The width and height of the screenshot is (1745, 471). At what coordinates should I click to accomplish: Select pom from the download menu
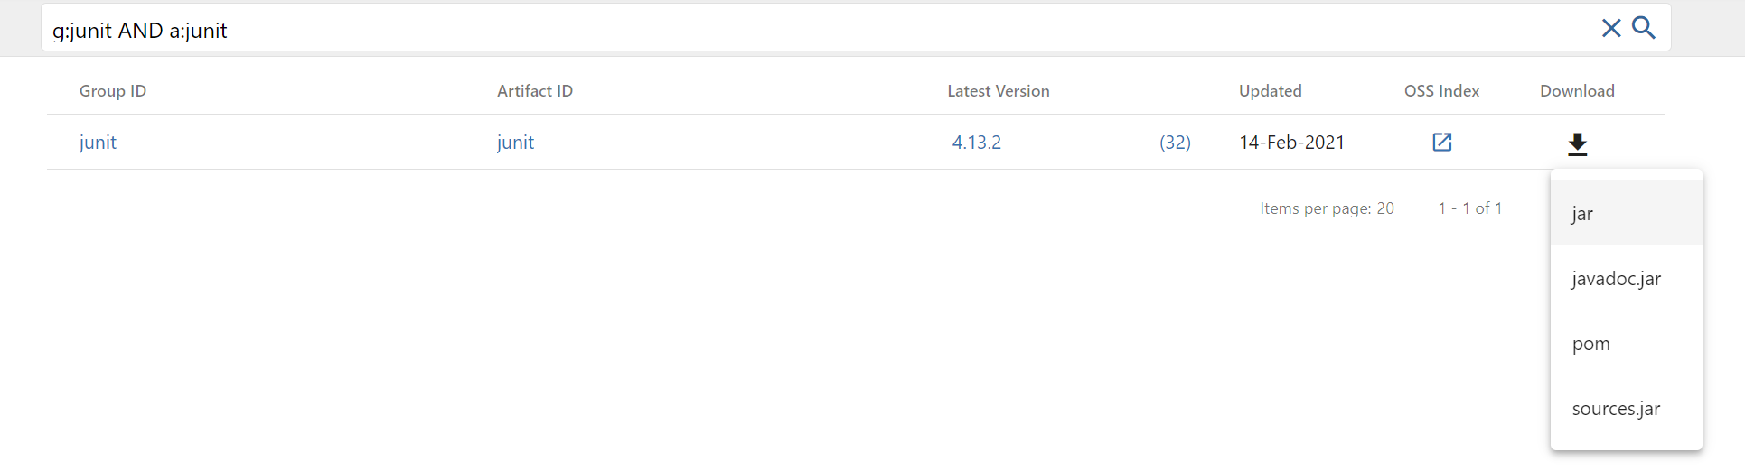click(x=1590, y=344)
